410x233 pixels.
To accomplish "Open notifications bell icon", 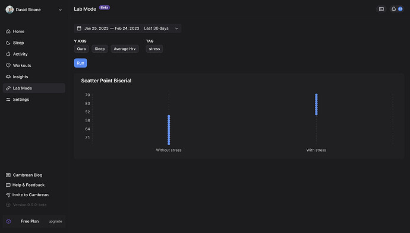I will click(x=393, y=9).
